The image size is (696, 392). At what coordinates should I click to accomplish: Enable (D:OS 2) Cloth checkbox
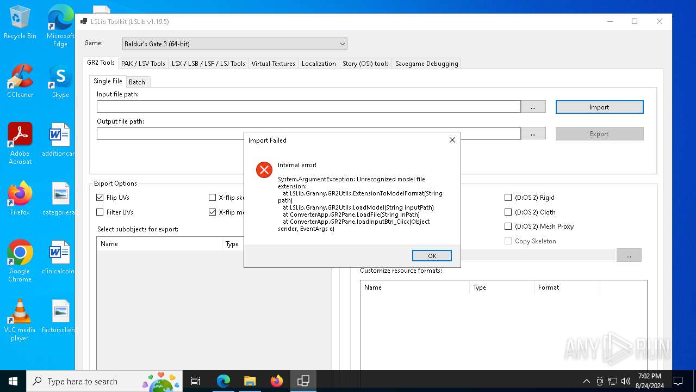[508, 212]
